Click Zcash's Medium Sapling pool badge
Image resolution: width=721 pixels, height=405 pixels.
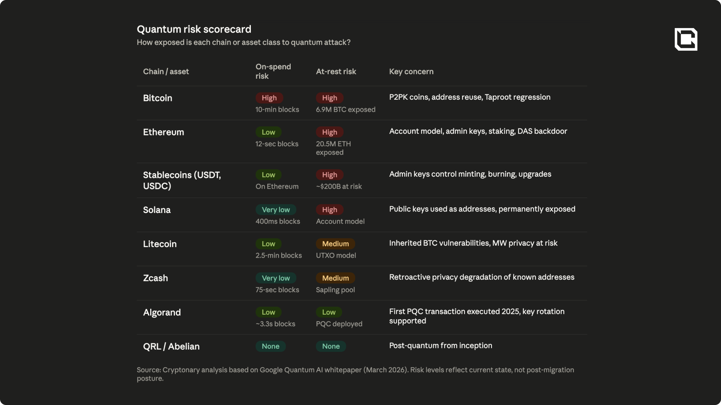click(x=335, y=278)
